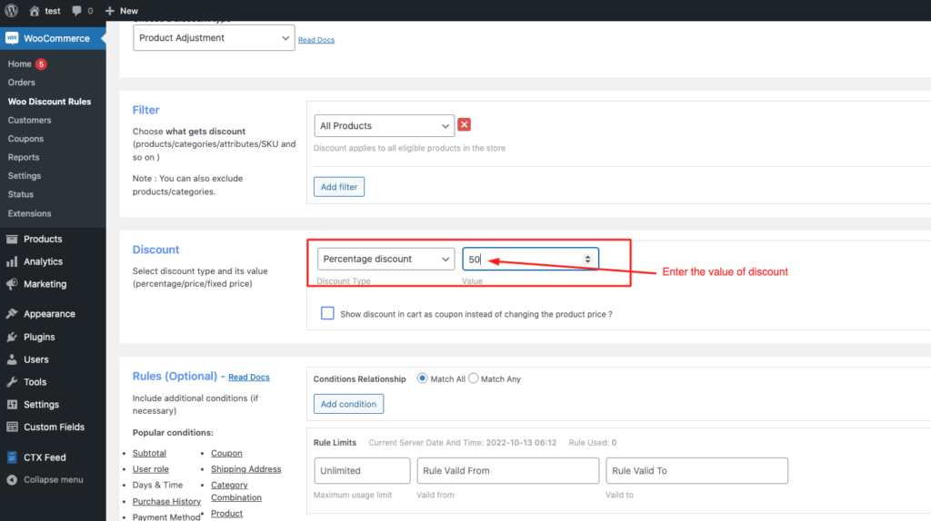931x521 pixels.
Task: Click the Days & Time condition text
Action: pyautogui.click(x=158, y=485)
